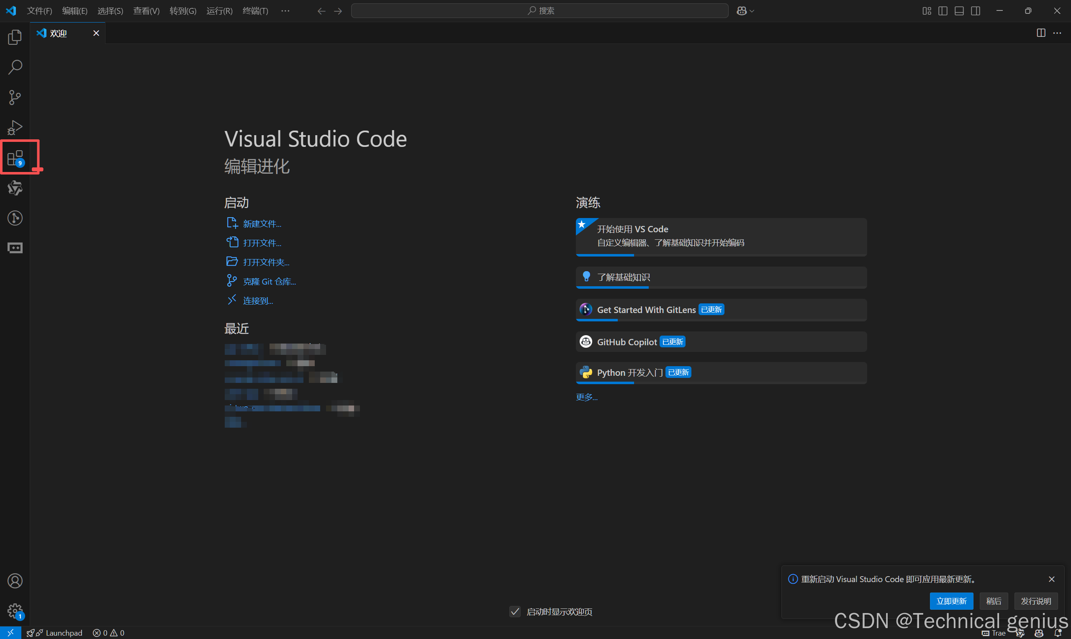Toggle the primary side bar layout button
This screenshot has height=639, width=1071.
943,11
